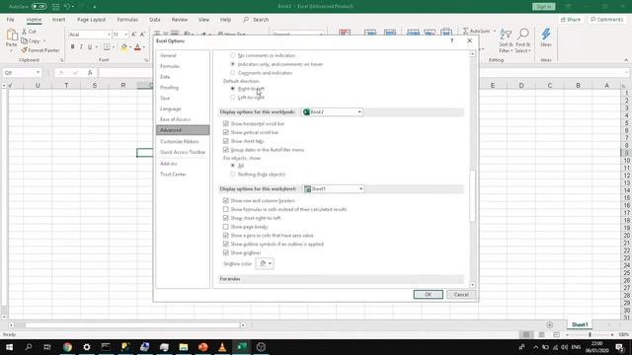The image size is (632, 355).
Task: Open the Data ribbon tab
Action: tap(155, 20)
